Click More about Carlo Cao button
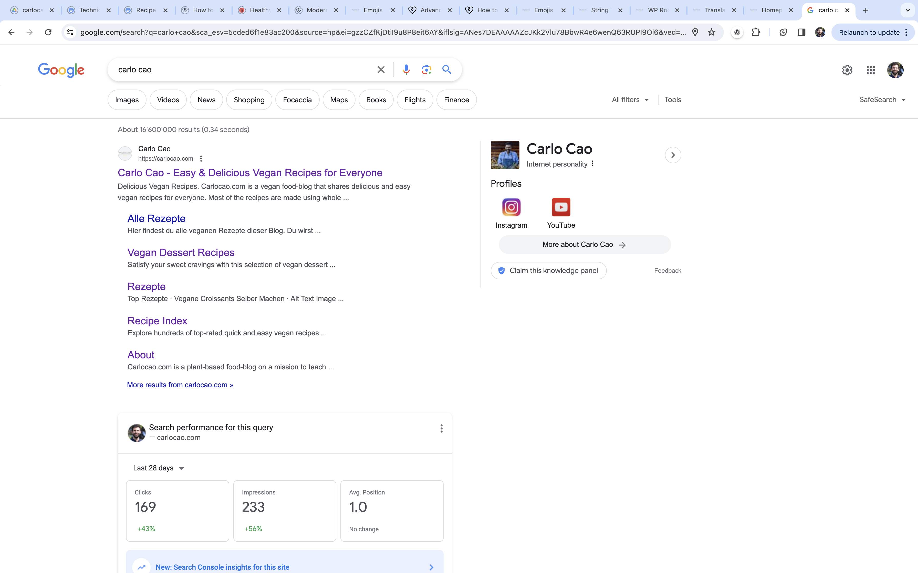 click(585, 245)
